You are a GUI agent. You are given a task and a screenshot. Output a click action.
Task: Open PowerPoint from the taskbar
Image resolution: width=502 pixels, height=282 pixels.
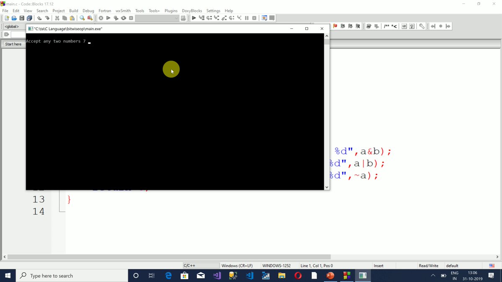tap(330, 276)
